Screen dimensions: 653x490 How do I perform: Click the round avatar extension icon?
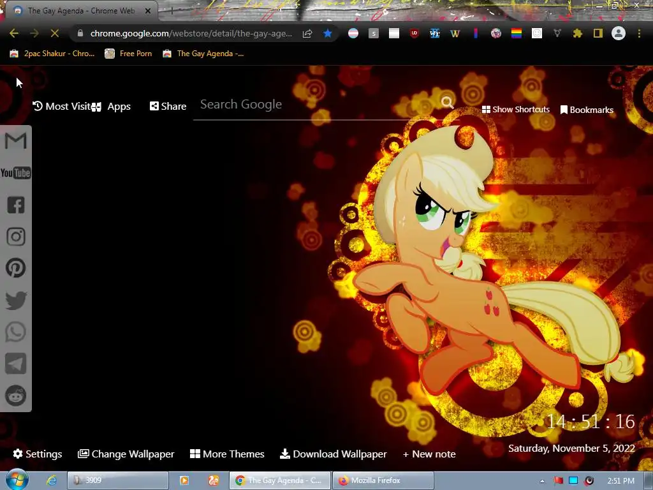tap(495, 33)
